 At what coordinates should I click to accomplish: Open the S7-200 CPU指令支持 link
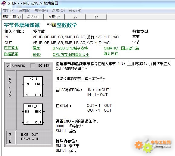coord(70,48)
